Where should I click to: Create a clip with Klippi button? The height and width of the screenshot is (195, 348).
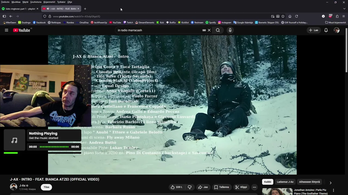point(241,187)
